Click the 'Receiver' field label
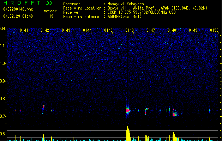The image size is (222, 141). point(72,12)
